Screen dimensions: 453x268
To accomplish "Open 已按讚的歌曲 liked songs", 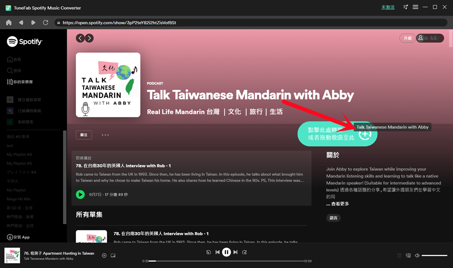I will coord(24,111).
